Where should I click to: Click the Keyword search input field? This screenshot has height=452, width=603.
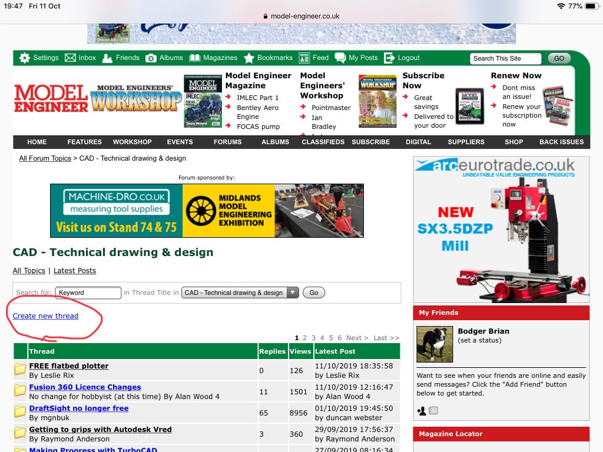coord(88,293)
